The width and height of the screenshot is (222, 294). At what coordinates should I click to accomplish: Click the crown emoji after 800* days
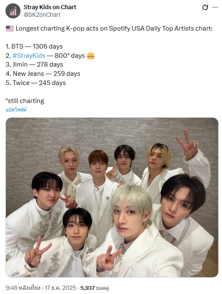click(91, 56)
